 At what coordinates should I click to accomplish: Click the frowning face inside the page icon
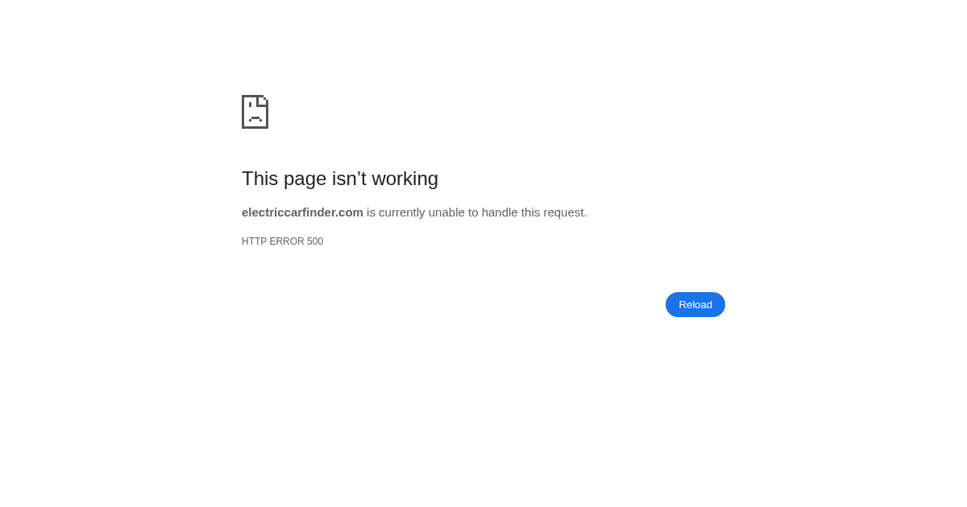click(x=255, y=113)
